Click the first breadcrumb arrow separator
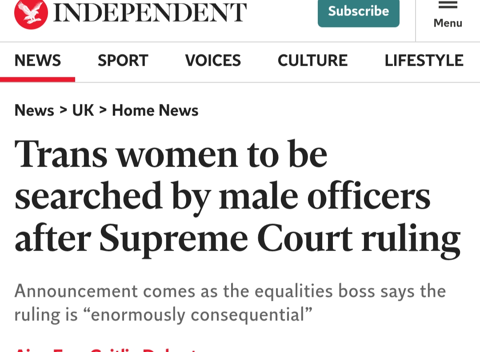 [x=63, y=110]
